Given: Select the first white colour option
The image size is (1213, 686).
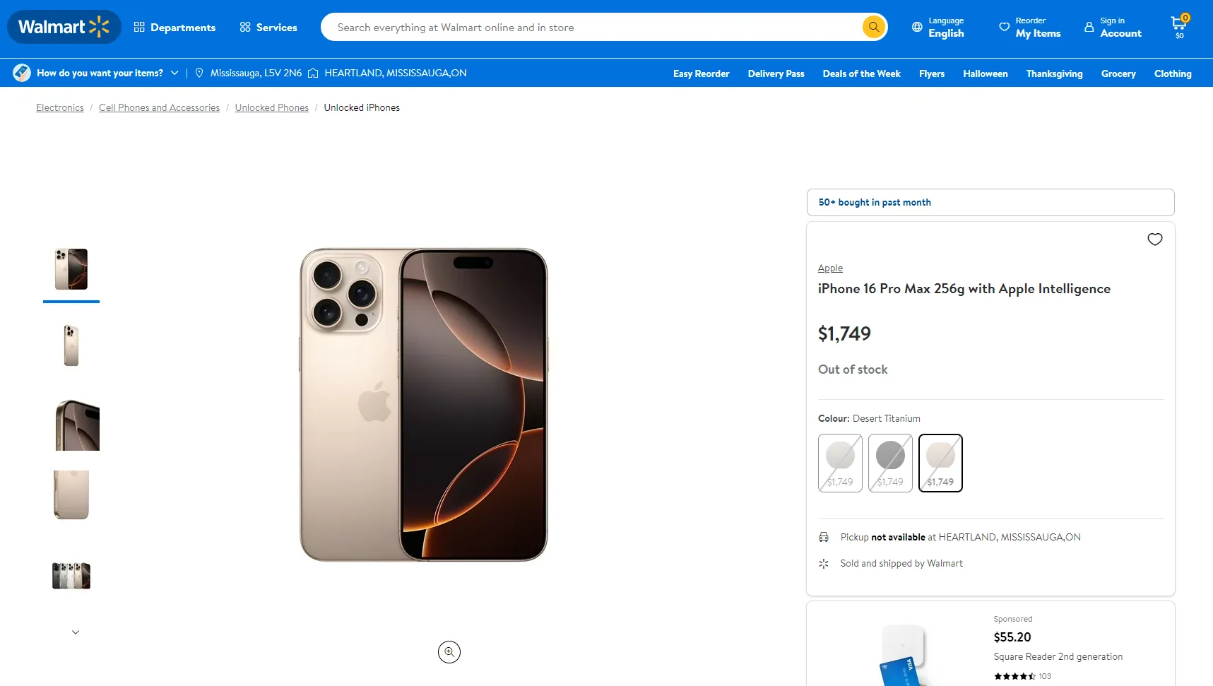Looking at the screenshot, I should [x=840, y=463].
